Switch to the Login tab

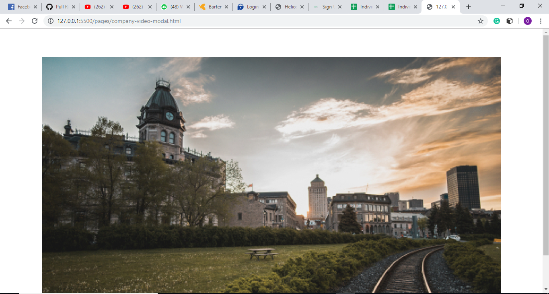(x=251, y=7)
